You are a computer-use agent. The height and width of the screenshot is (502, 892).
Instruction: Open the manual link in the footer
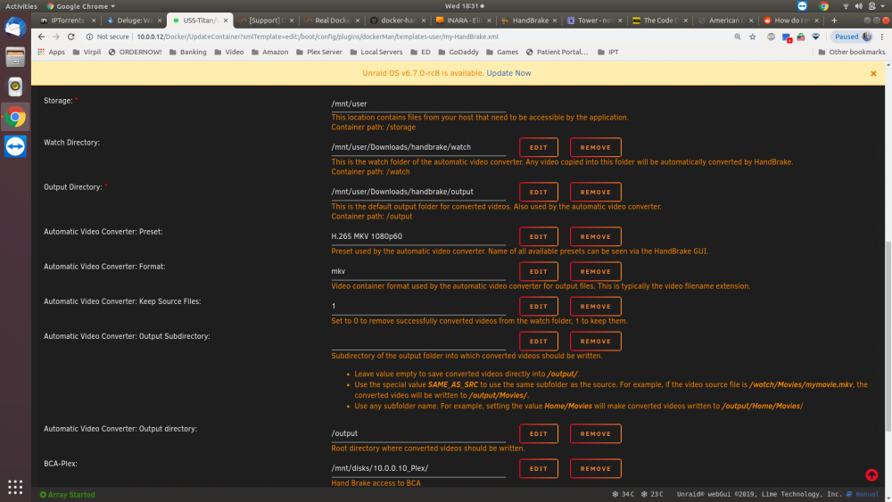pos(863,494)
